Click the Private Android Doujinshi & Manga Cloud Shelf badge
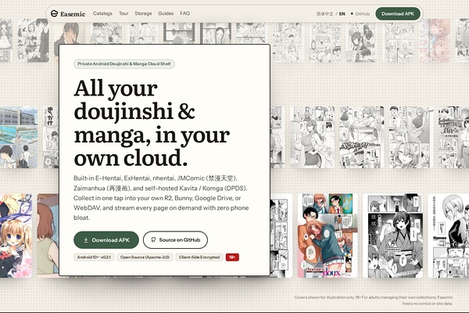Viewport: 469px width, 313px height. [124, 64]
